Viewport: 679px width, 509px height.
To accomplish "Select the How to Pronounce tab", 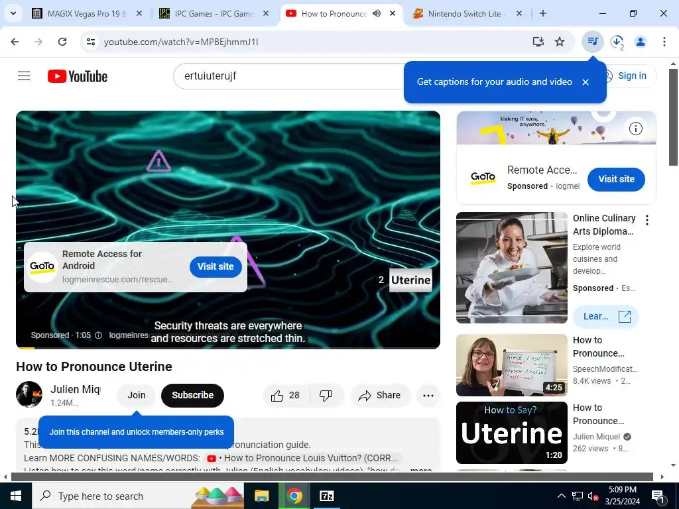I will [334, 13].
